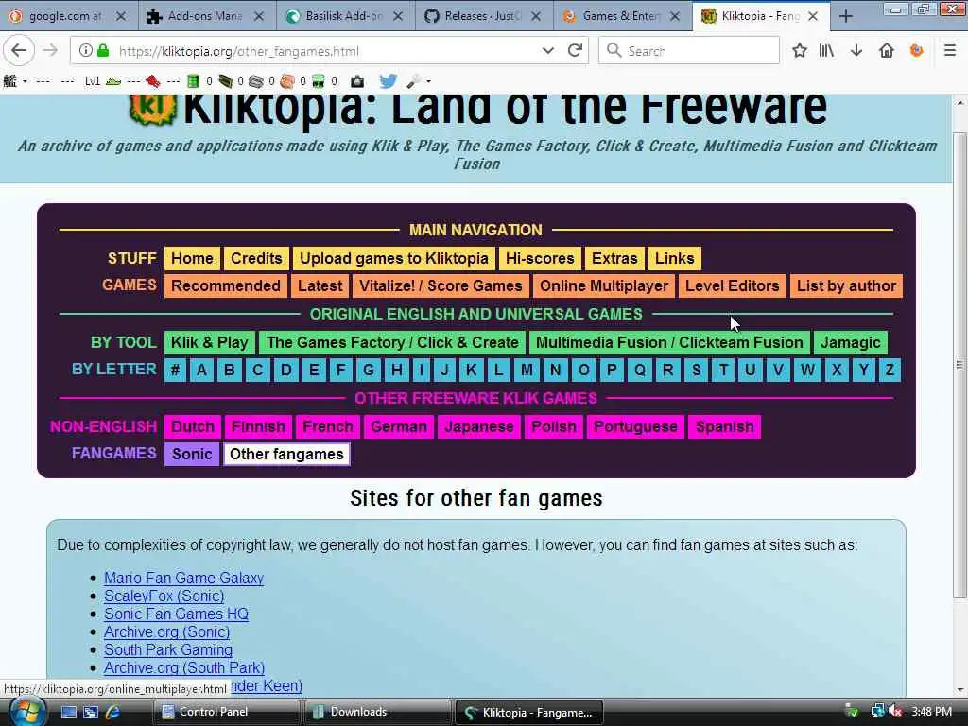Open Dutch non-English games

coord(192,426)
